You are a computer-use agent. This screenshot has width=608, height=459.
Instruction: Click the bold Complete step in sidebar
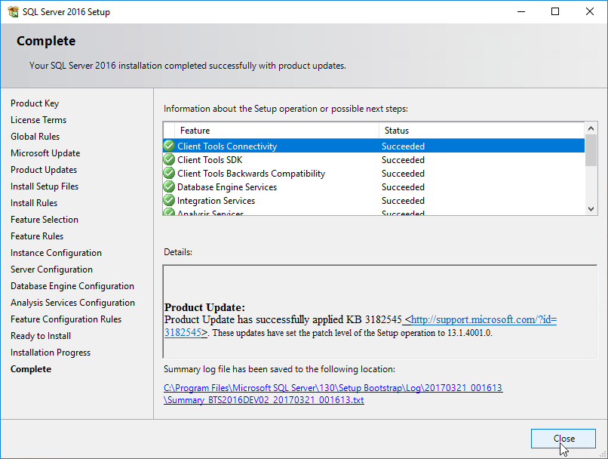[31, 369]
